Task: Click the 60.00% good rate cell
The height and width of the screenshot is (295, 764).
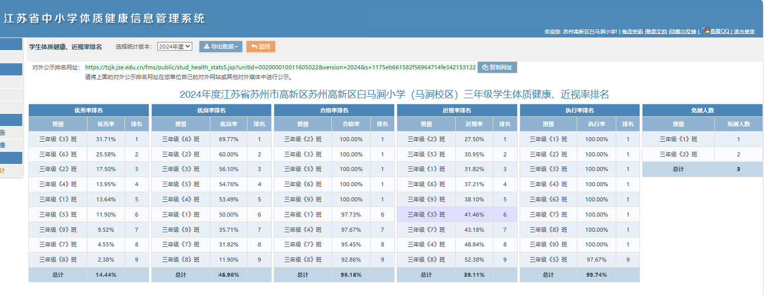Action: pyautogui.click(x=229, y=154)
